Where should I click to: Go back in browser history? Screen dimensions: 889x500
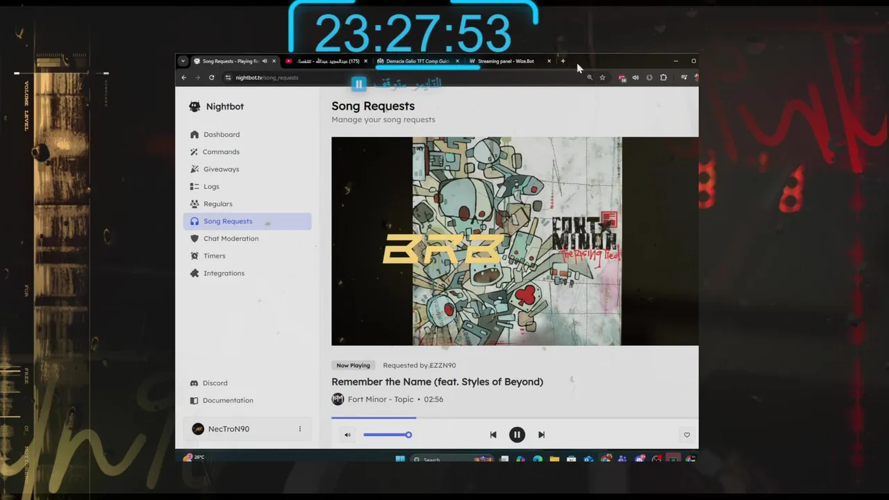184,78
